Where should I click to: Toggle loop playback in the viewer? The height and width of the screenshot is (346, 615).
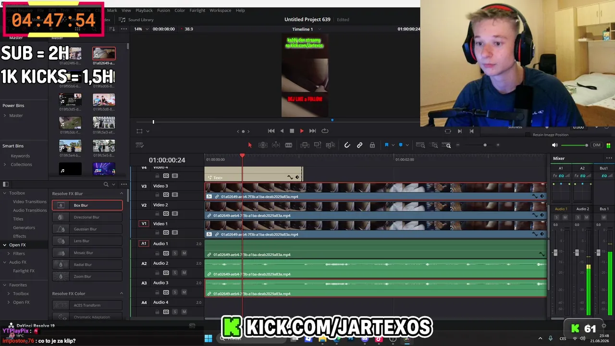[325, 131]
